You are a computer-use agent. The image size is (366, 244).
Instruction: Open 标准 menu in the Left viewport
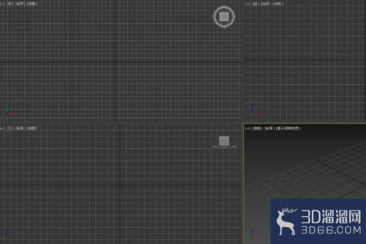(20, 128)
